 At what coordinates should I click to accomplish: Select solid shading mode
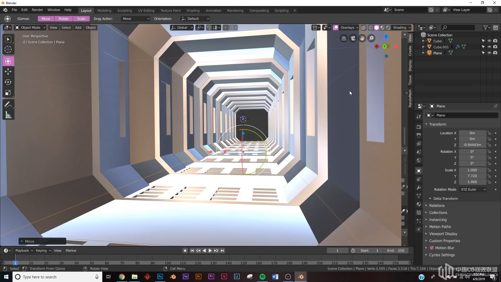point(377,27)
